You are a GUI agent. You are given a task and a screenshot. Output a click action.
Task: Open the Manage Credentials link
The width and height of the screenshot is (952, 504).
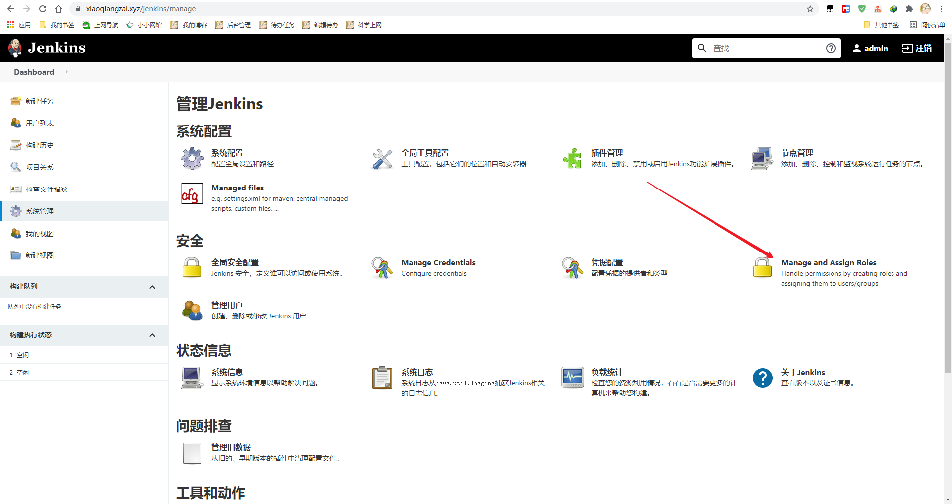coord(438,262)
